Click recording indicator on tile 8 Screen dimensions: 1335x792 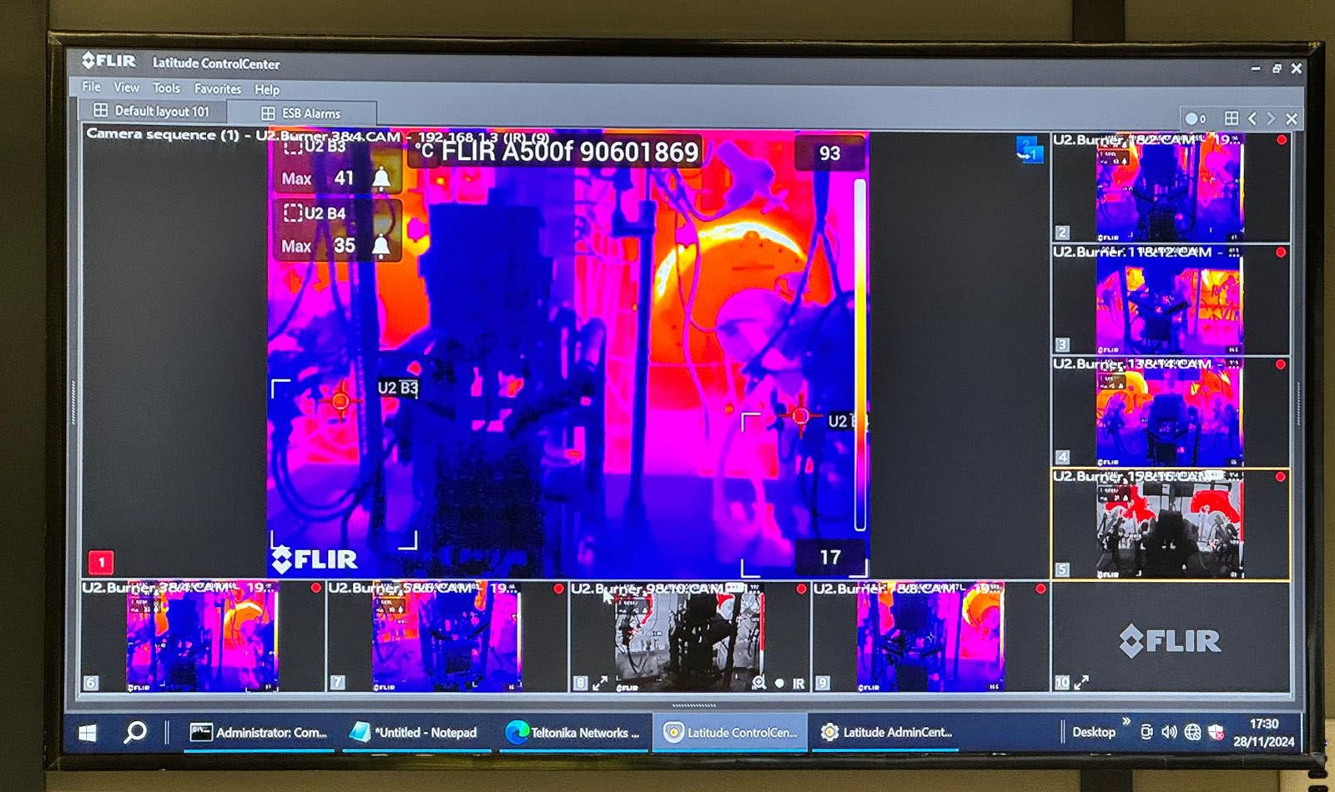tap(801, 589)
